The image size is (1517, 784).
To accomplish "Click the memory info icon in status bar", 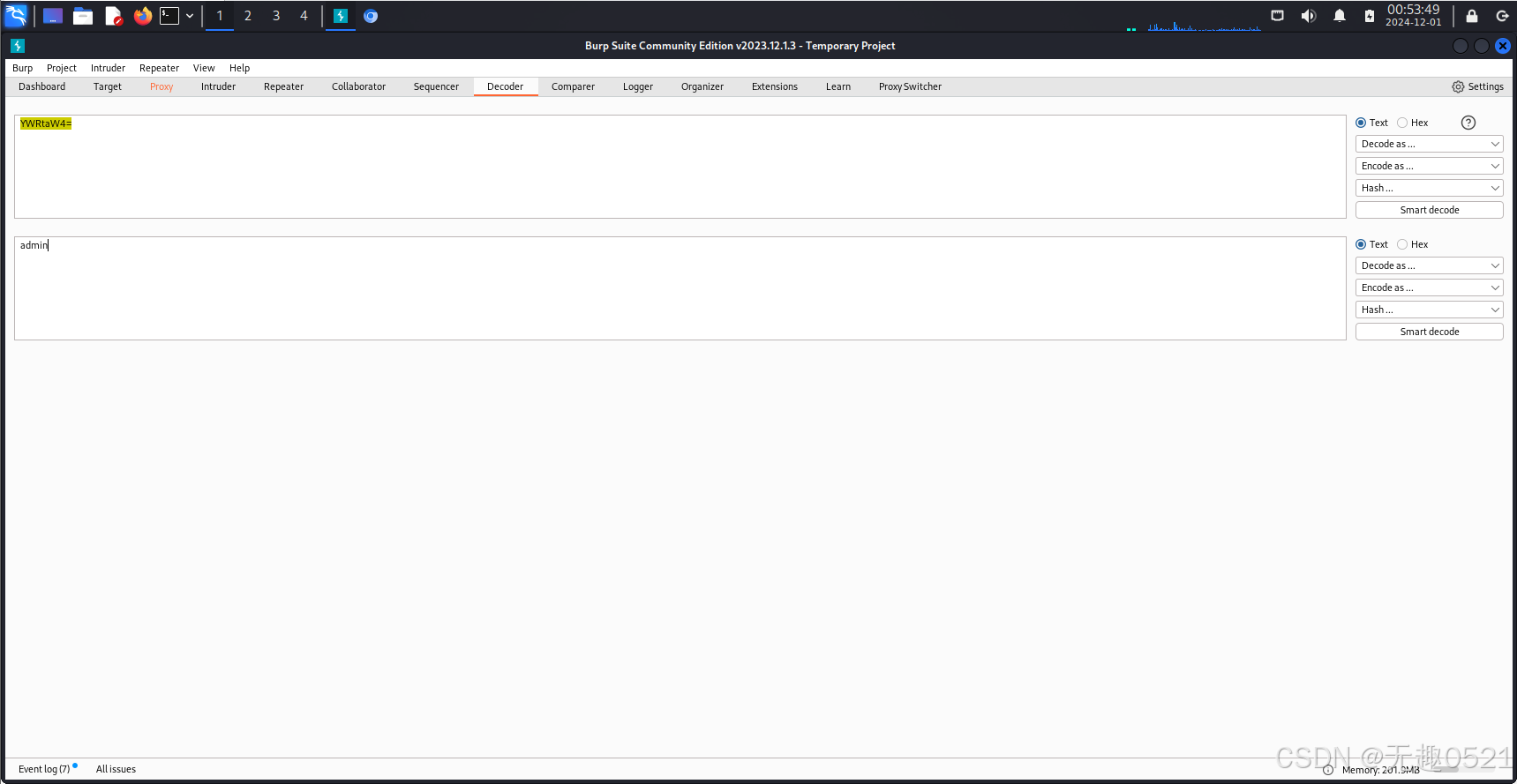I will coord(1328,770).
